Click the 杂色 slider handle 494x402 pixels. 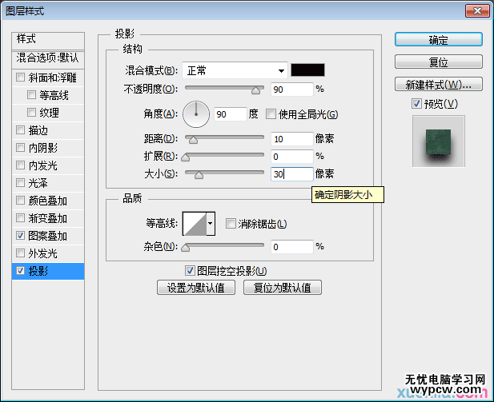(x=186, y=248)
